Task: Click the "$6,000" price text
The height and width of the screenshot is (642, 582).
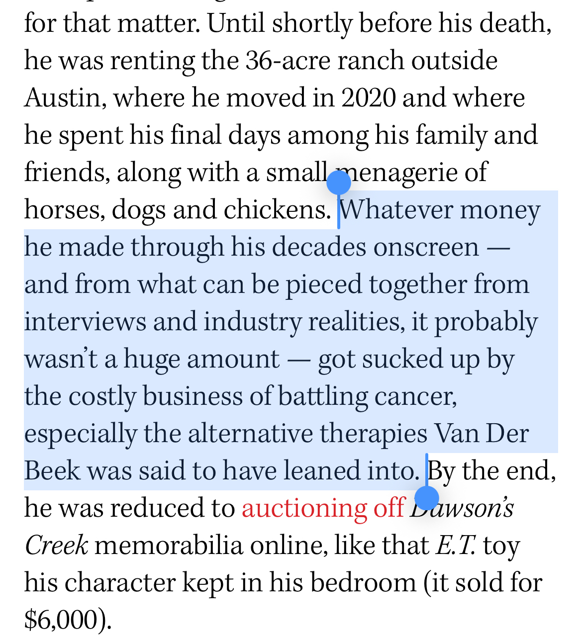Action: (61, 620)
